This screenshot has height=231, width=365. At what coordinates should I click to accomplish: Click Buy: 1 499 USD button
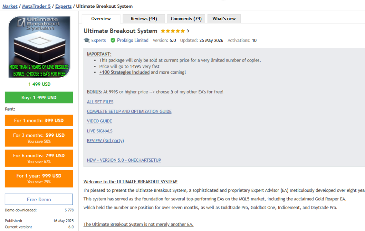[39, 98]
